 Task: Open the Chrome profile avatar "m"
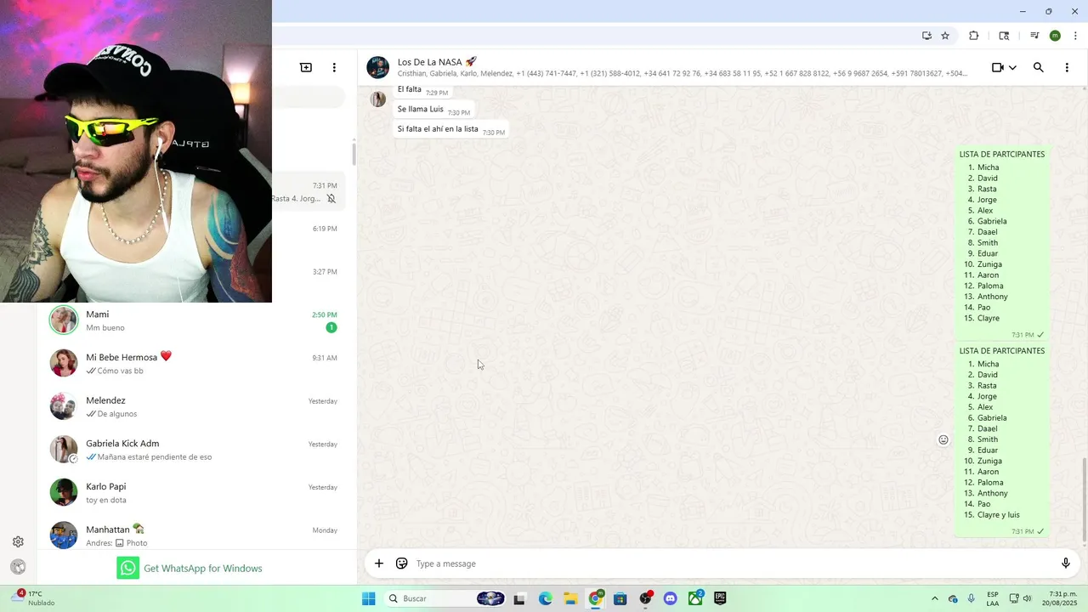(x=1055, y=36)
